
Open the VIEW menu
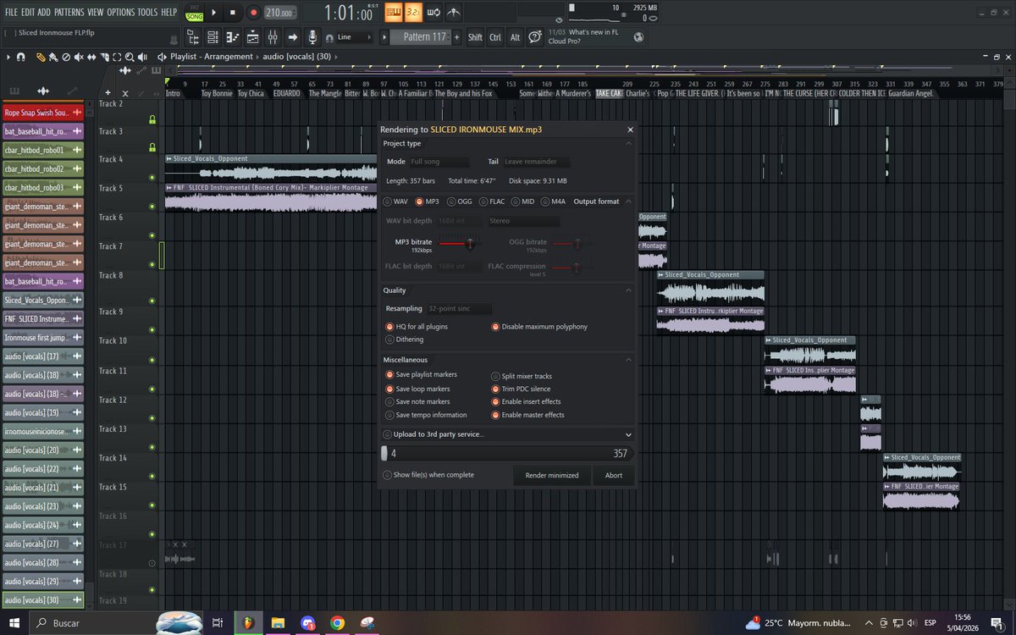(96, 12)
